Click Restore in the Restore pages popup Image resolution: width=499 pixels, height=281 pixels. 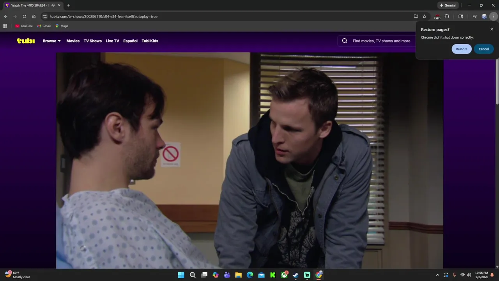(462, 49)
